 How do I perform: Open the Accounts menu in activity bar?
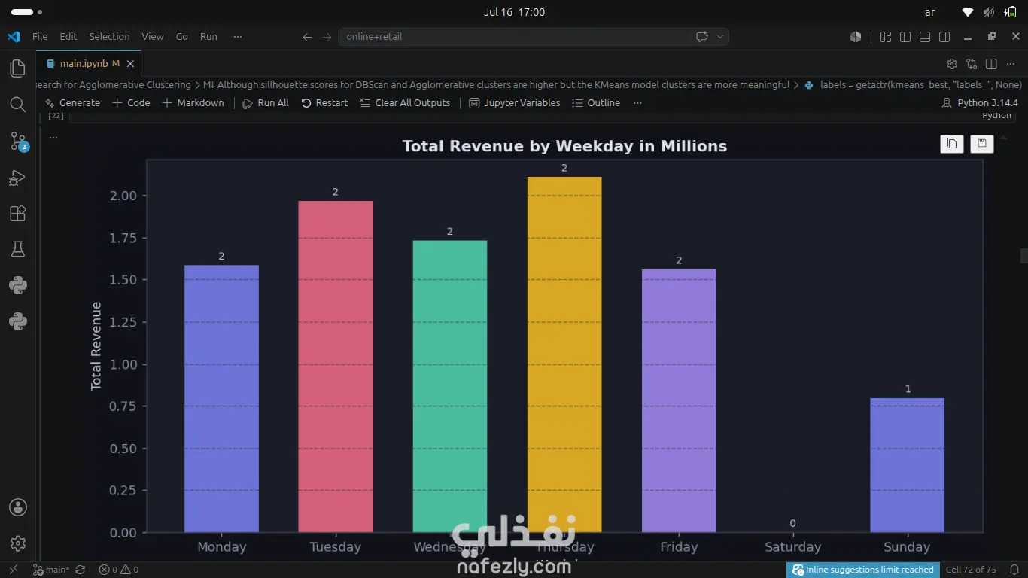(x=17, y=507)
